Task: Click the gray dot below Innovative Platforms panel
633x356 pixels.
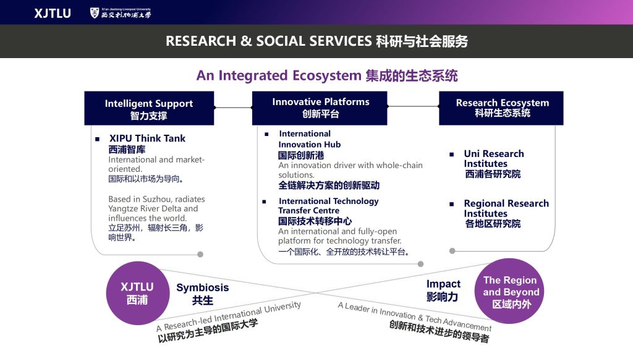Action: 421,264
